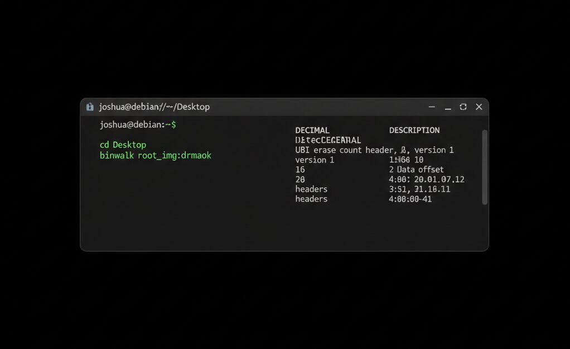
Task: Click the '4:00: 20.01.07.12' value
Action: click(x=426, y=179)
